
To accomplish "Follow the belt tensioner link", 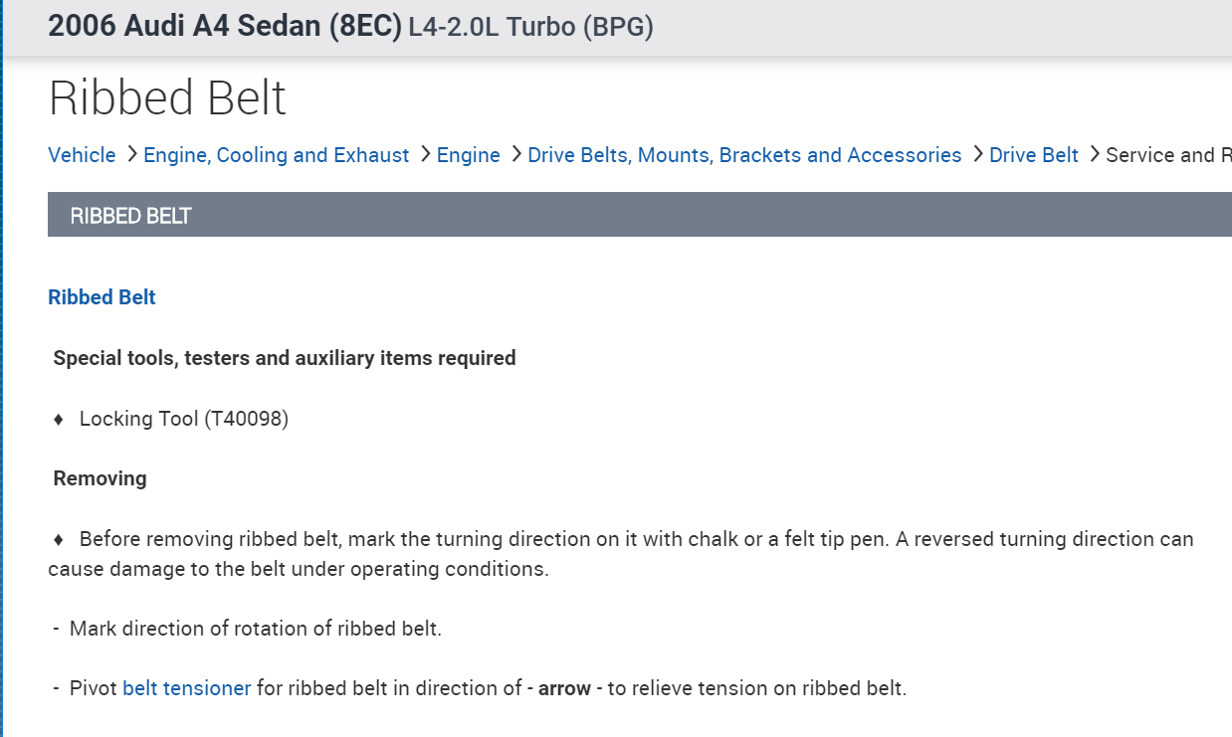I will (186, 688).
